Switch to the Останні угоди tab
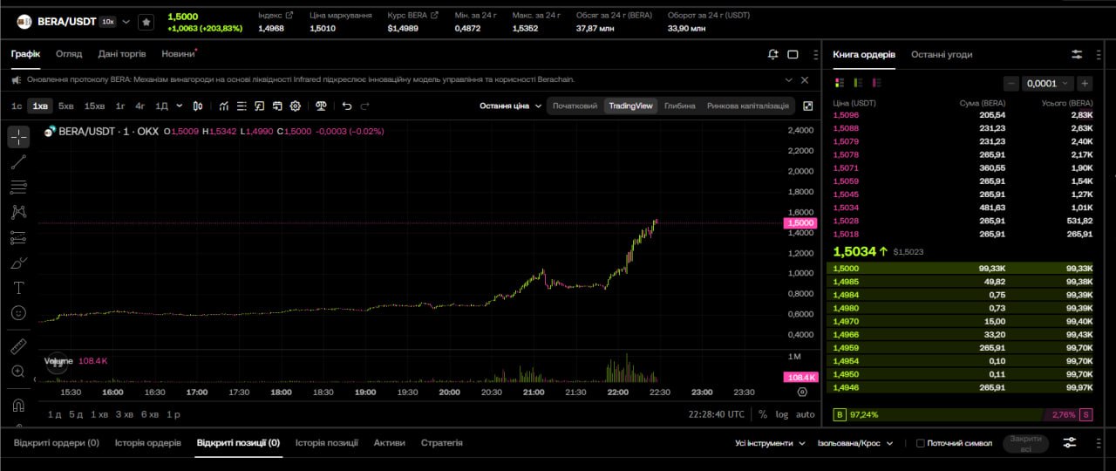The image size is (1116, 471). pyautogui.click(x=942, y=54)
